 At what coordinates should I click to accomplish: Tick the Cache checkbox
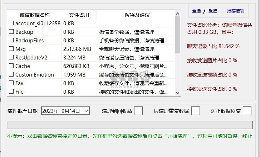pyautogui.click(x=11, y=66)
